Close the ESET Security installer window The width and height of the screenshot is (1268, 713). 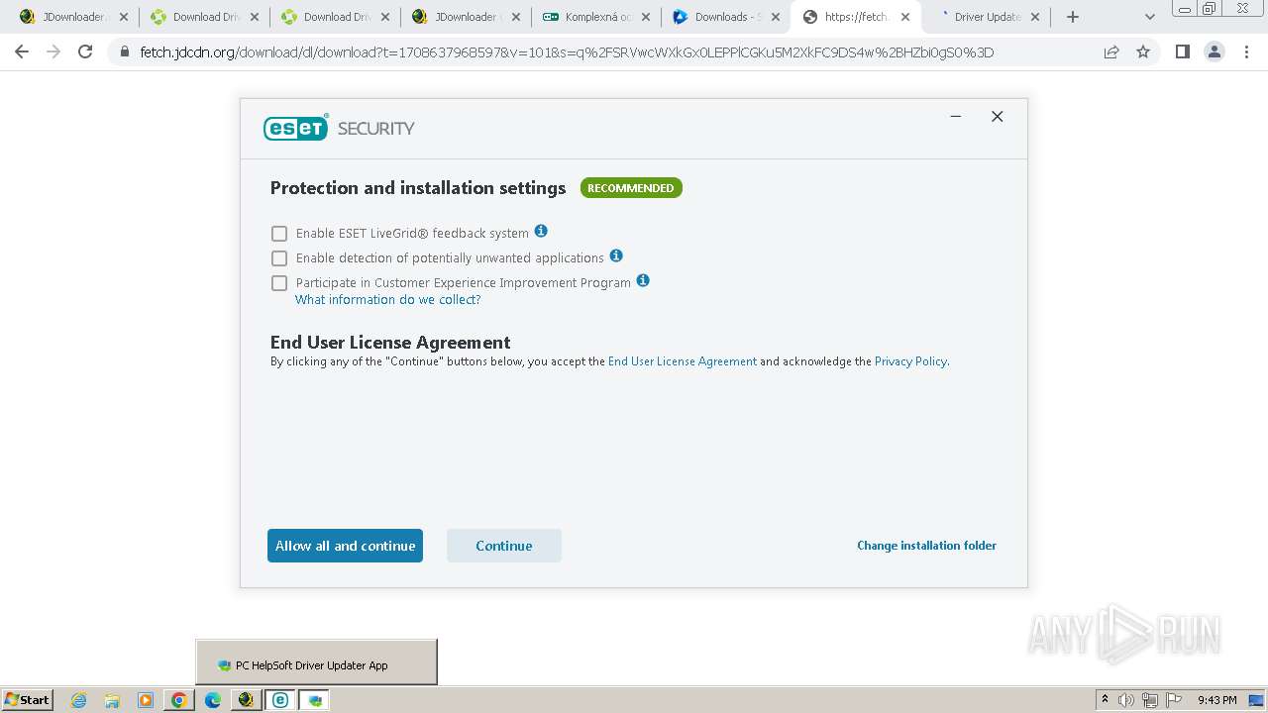tap(998, 117)
